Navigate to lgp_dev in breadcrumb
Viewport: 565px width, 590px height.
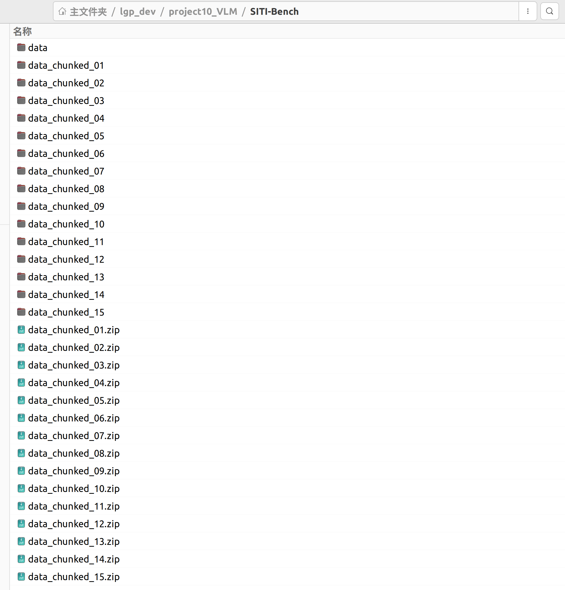(x=138, y=11)
